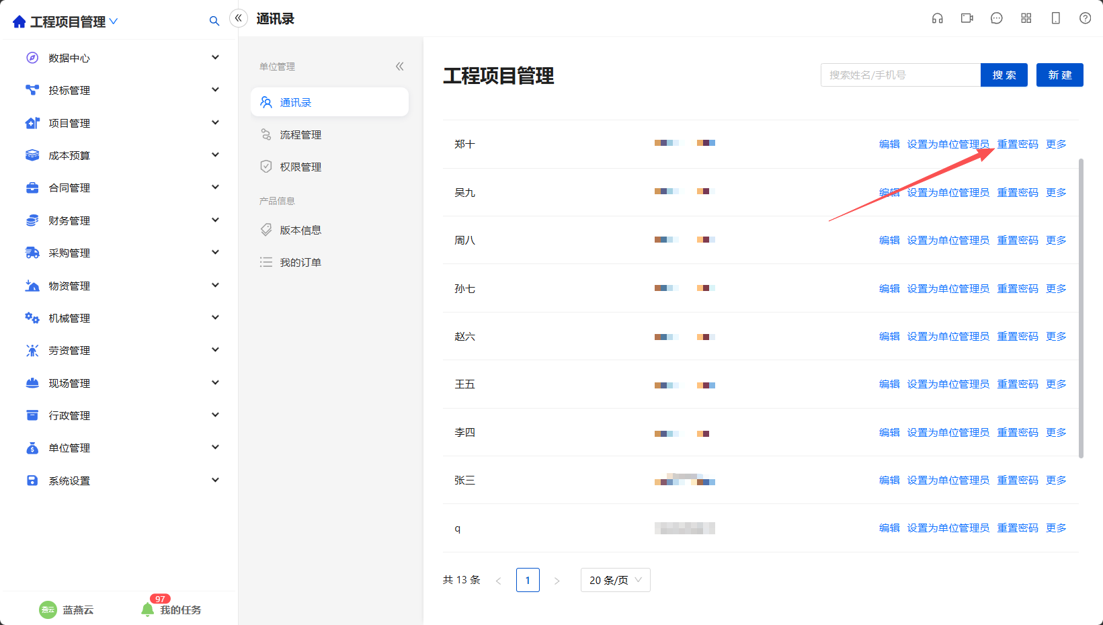Click 设置为单位管理员 for 吴九
Image resolution: width=1103 pixels, height=625 pixels.
pos(948,192)
